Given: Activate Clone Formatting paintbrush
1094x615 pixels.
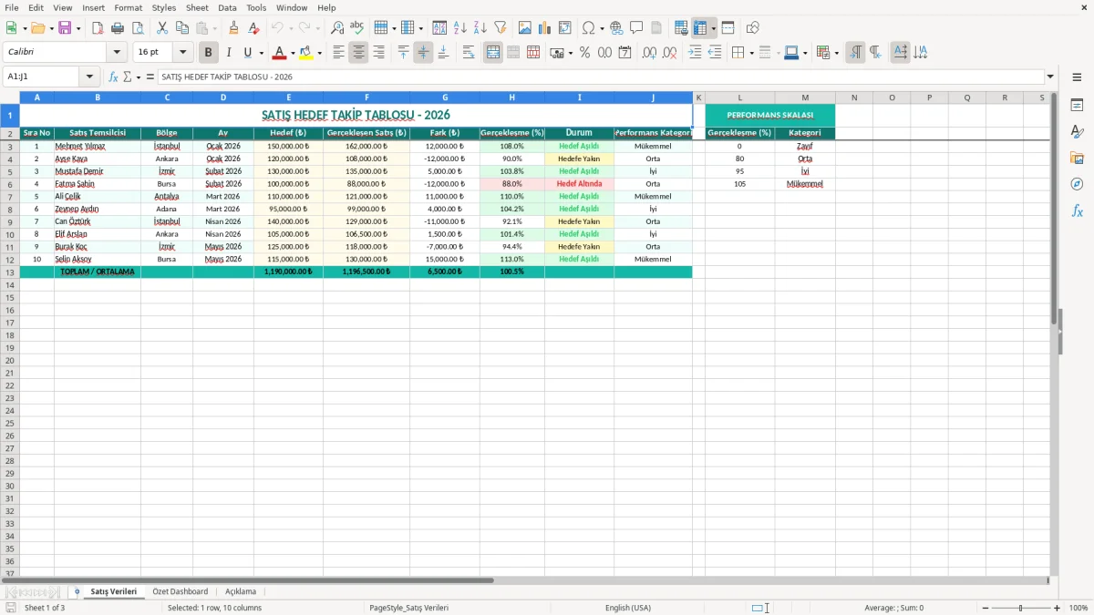Looking at the screenshot, I should 234,28.
